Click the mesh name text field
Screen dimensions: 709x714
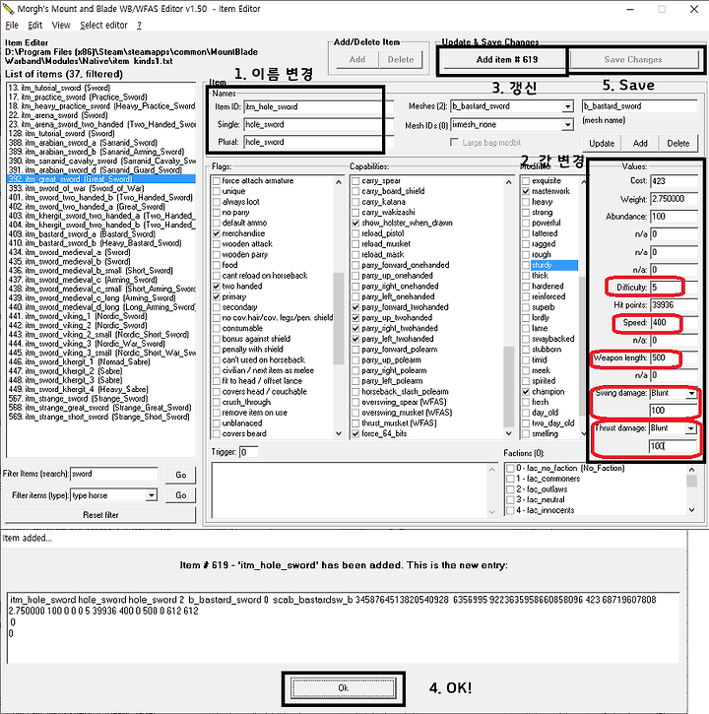pyautogui.click(x=639, y=106)
